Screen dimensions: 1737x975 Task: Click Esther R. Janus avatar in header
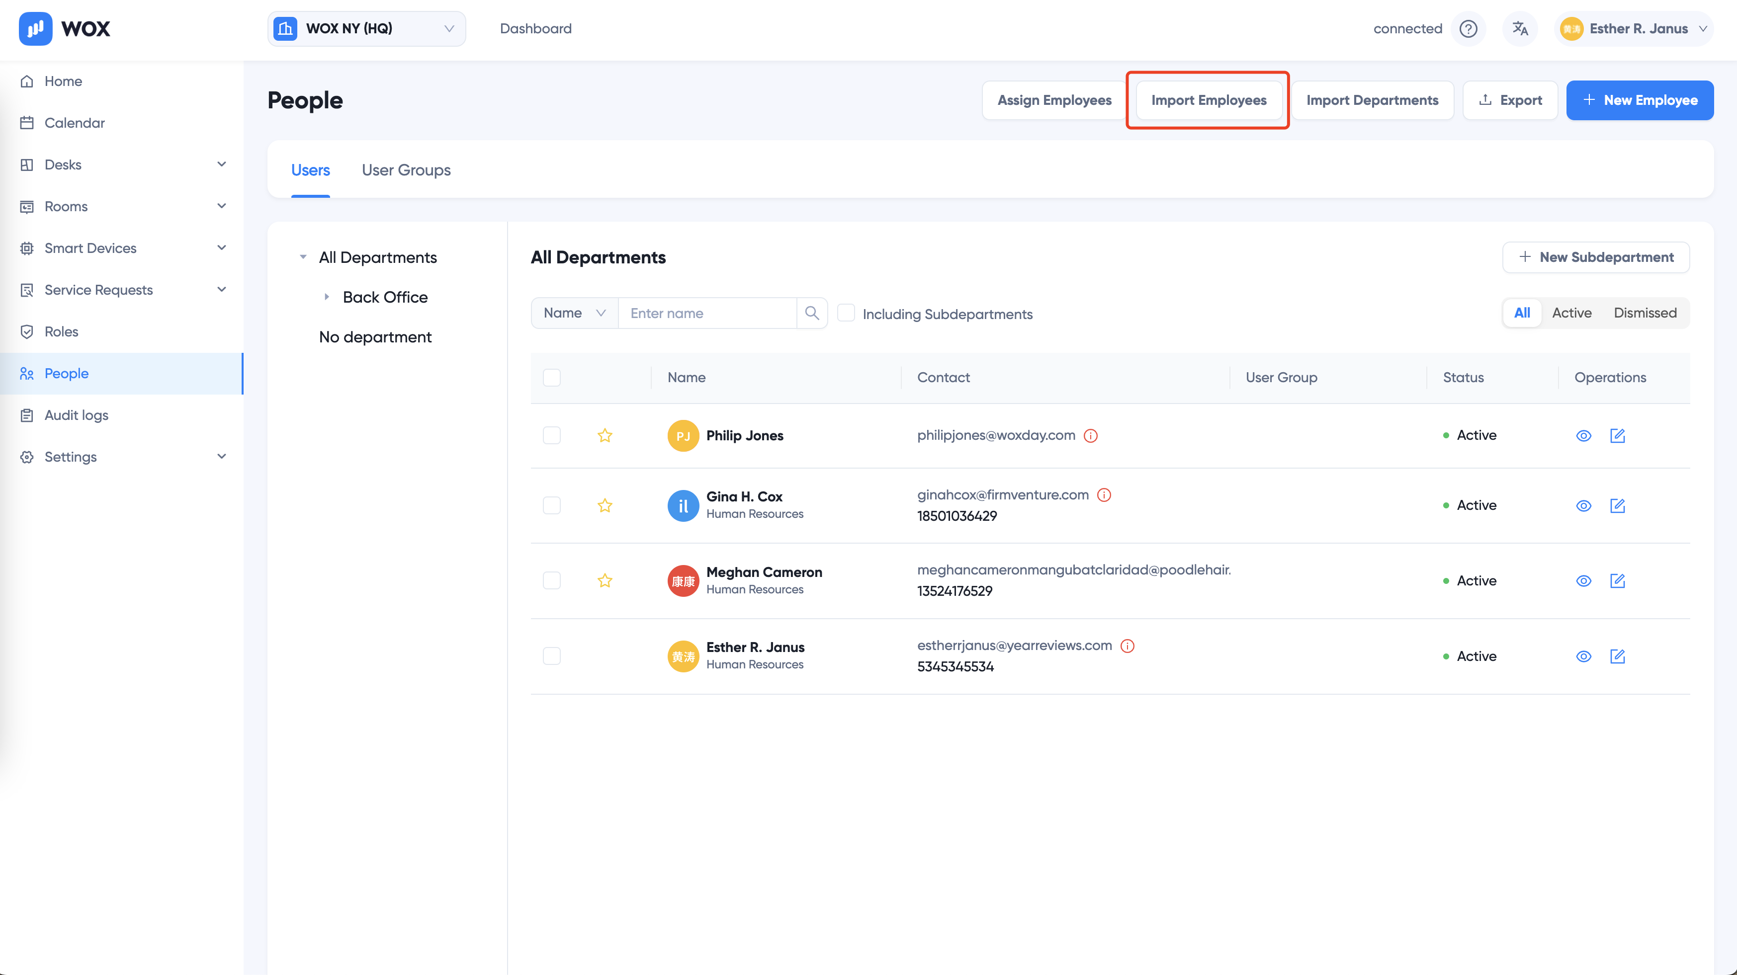pos(1571,28)
